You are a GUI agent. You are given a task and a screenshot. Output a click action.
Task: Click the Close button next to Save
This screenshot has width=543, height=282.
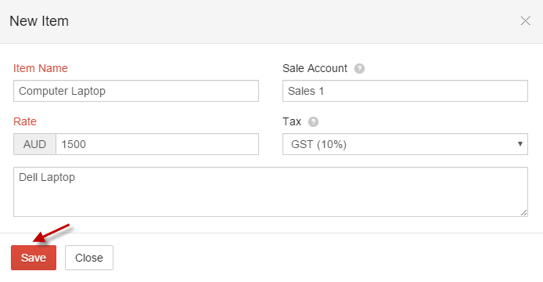click(x=89, y=258)
